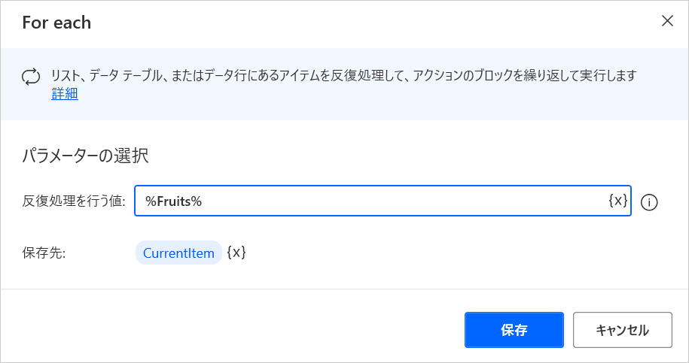Click the loop arrows icon in the banner
The width and height of the screenshot is (689, 363).
tap(31, 76)
